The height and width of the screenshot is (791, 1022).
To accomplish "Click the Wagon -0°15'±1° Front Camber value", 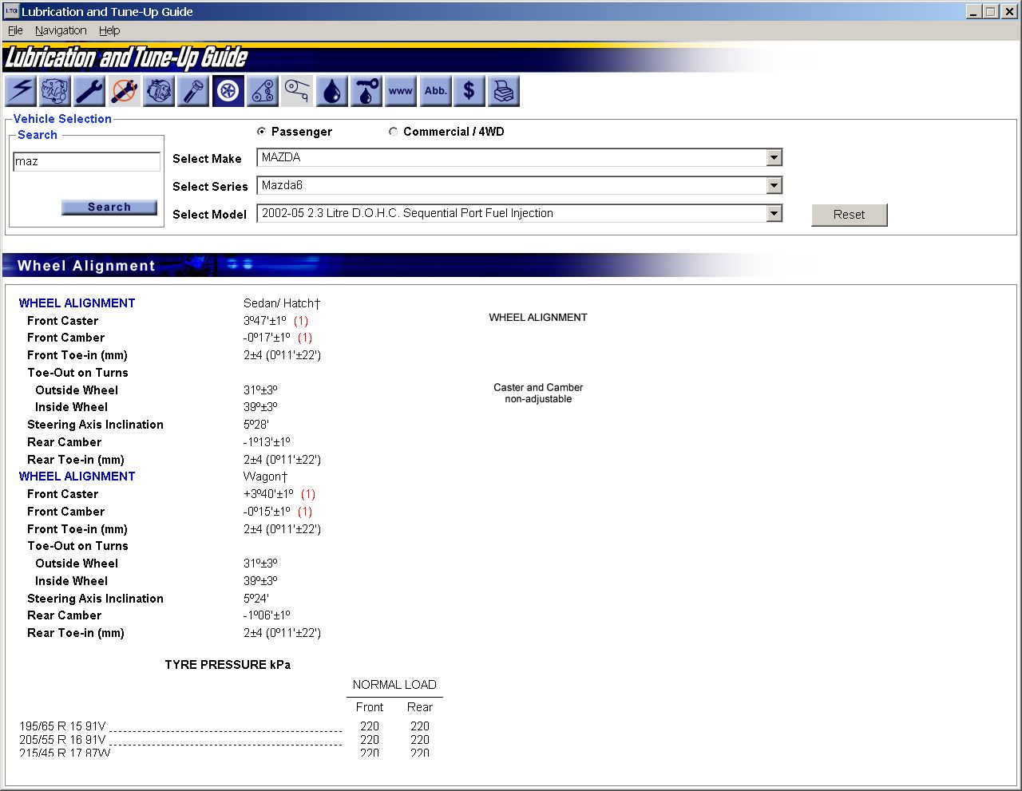I will (x=267, y=512).
